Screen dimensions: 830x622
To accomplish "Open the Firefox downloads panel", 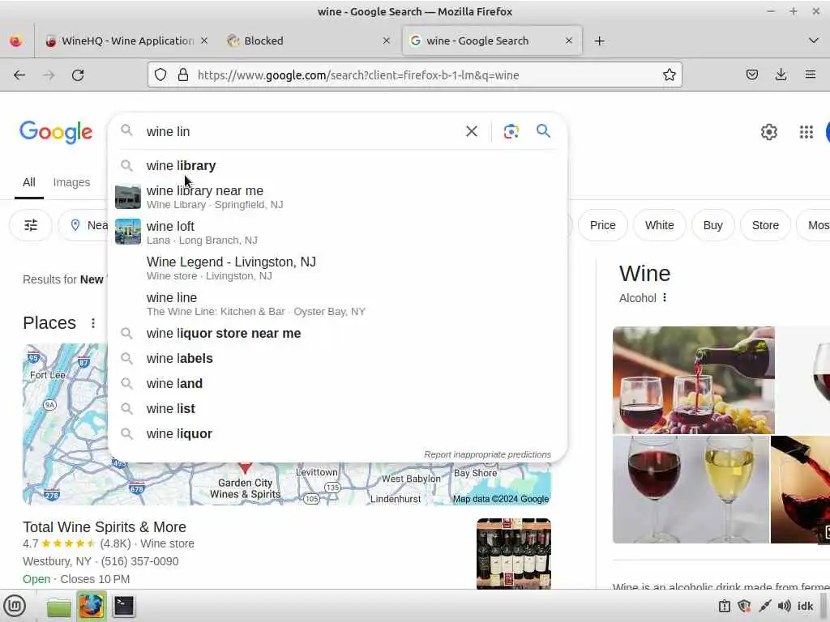I will (x=781, y=75).
